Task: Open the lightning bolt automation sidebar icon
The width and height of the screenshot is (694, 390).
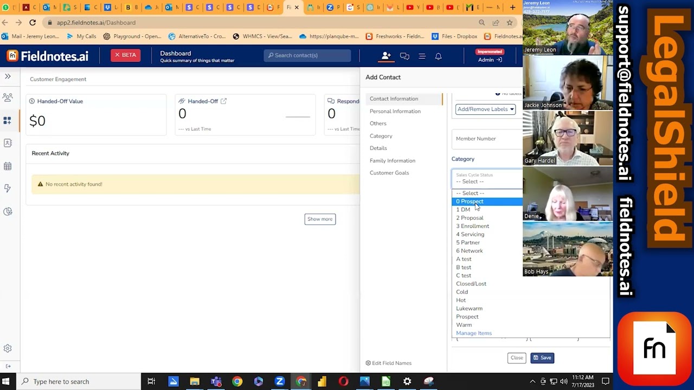Action: pos(8,188)
